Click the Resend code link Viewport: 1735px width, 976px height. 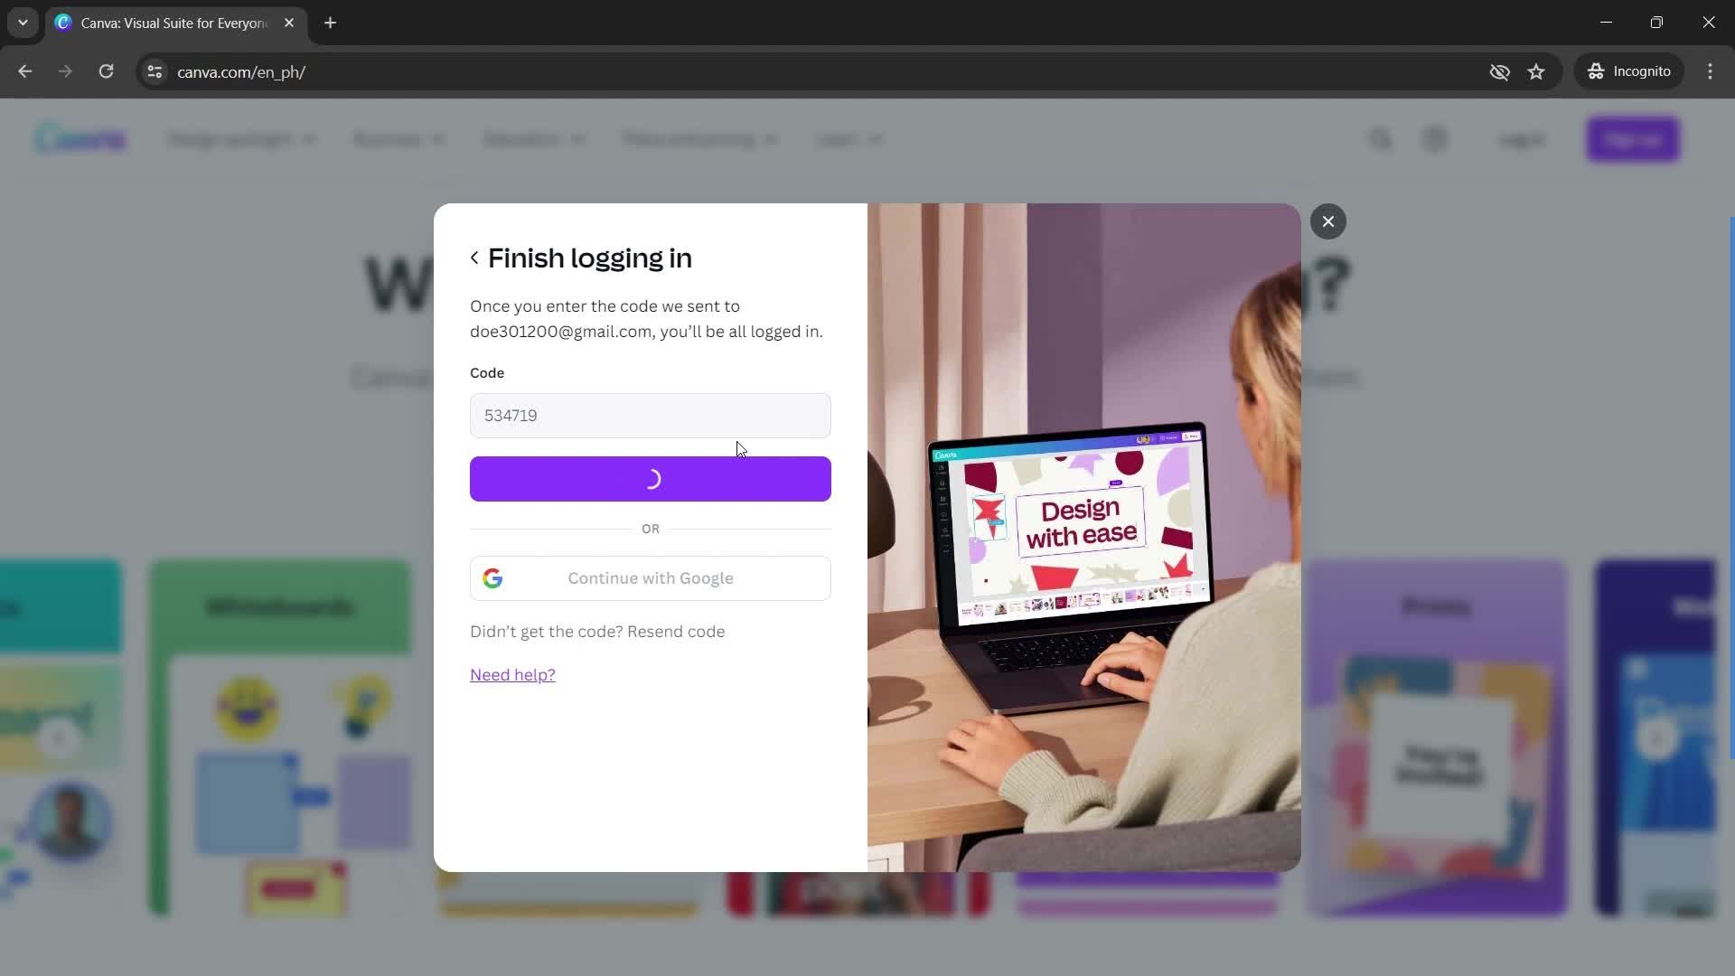677,632
